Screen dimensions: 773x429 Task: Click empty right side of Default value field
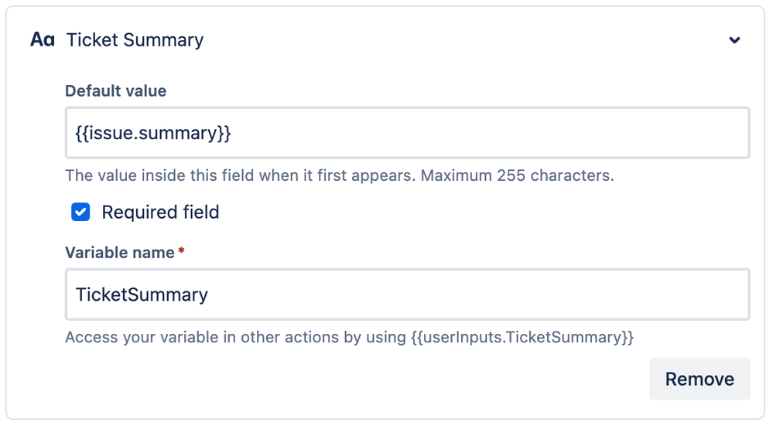click(x=619, y=133)
